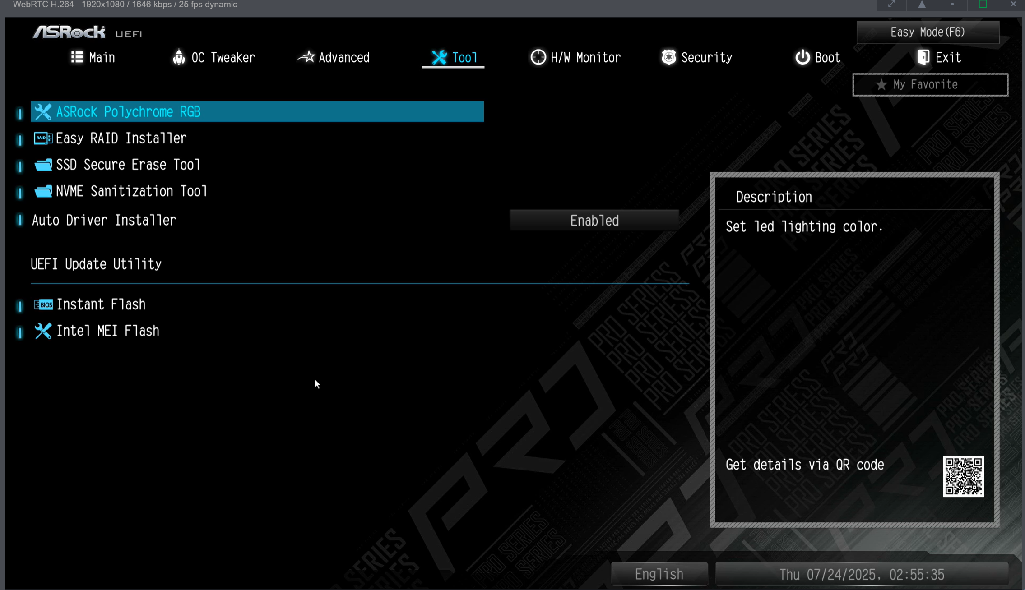1025x590 pixels.
Task: Select the Boot power icon
Action: (x=802, y=57)
